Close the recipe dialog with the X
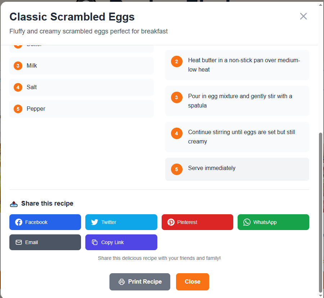This screenshot has height=298, width=324. coord(303,16)
